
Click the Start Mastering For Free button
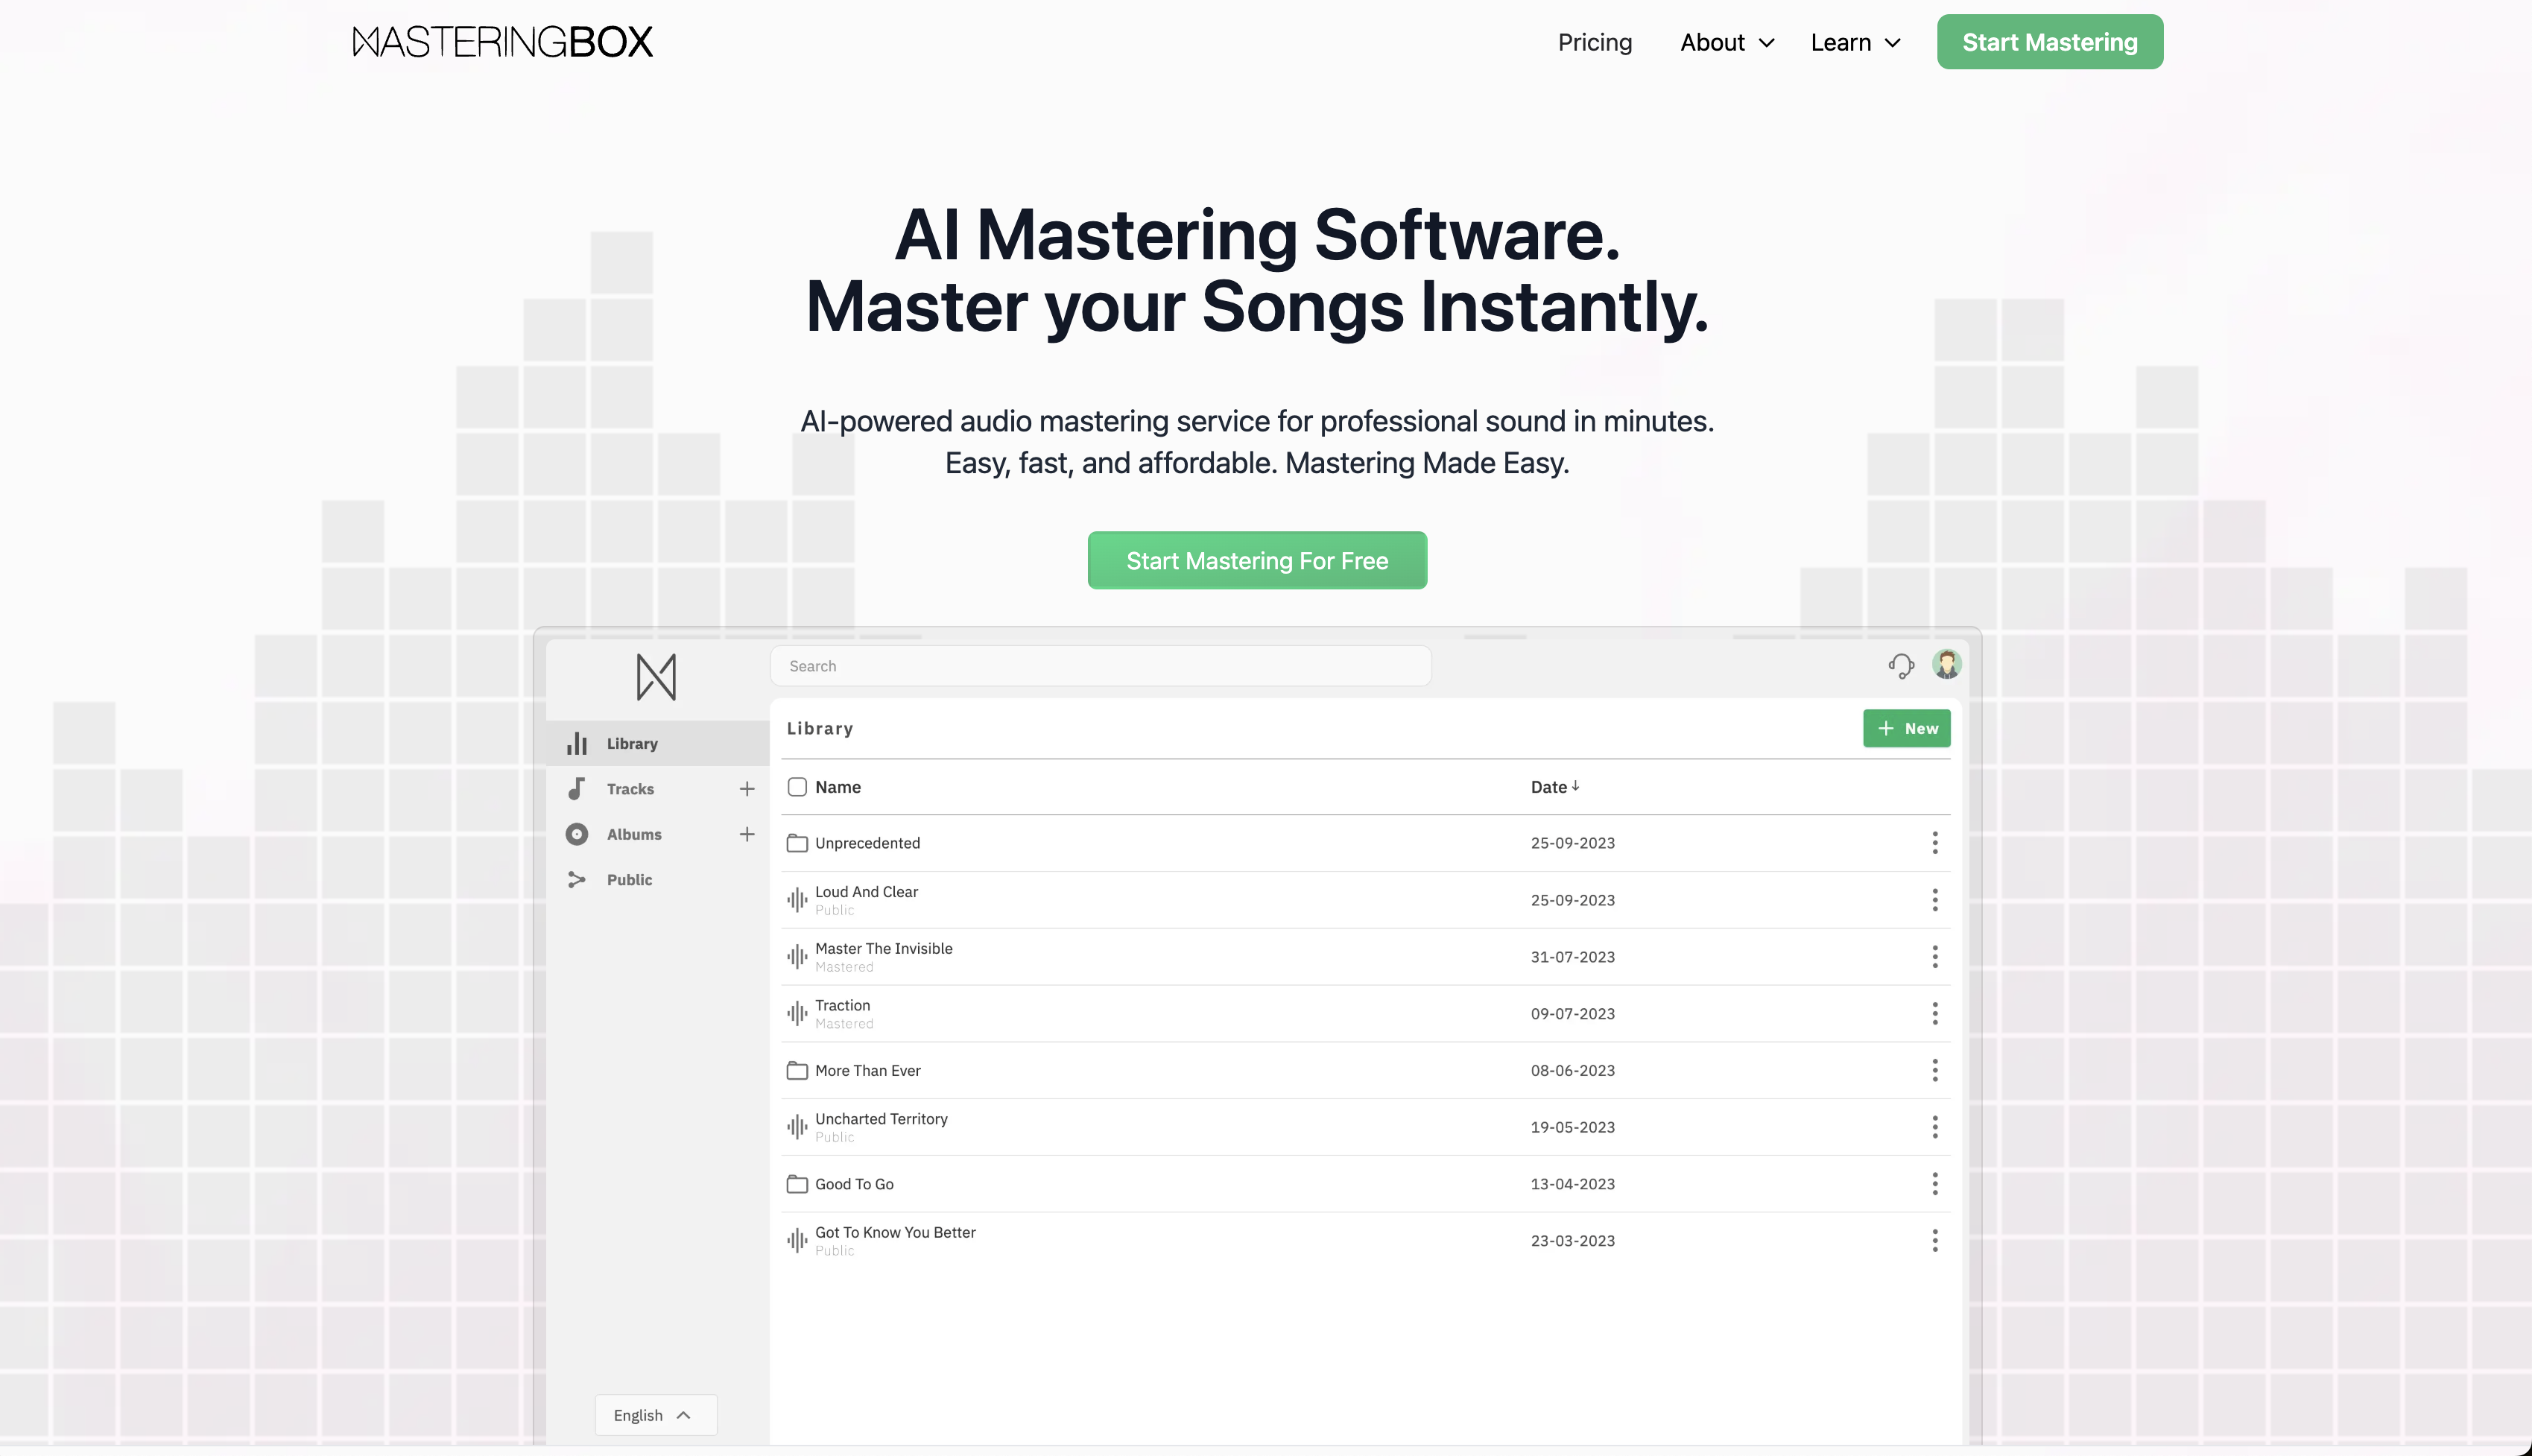pyautogui.click(x=1257, y=561)
